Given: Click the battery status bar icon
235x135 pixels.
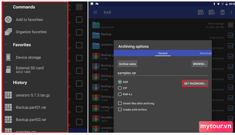Looking at the screenshot, I should [227, 4].
